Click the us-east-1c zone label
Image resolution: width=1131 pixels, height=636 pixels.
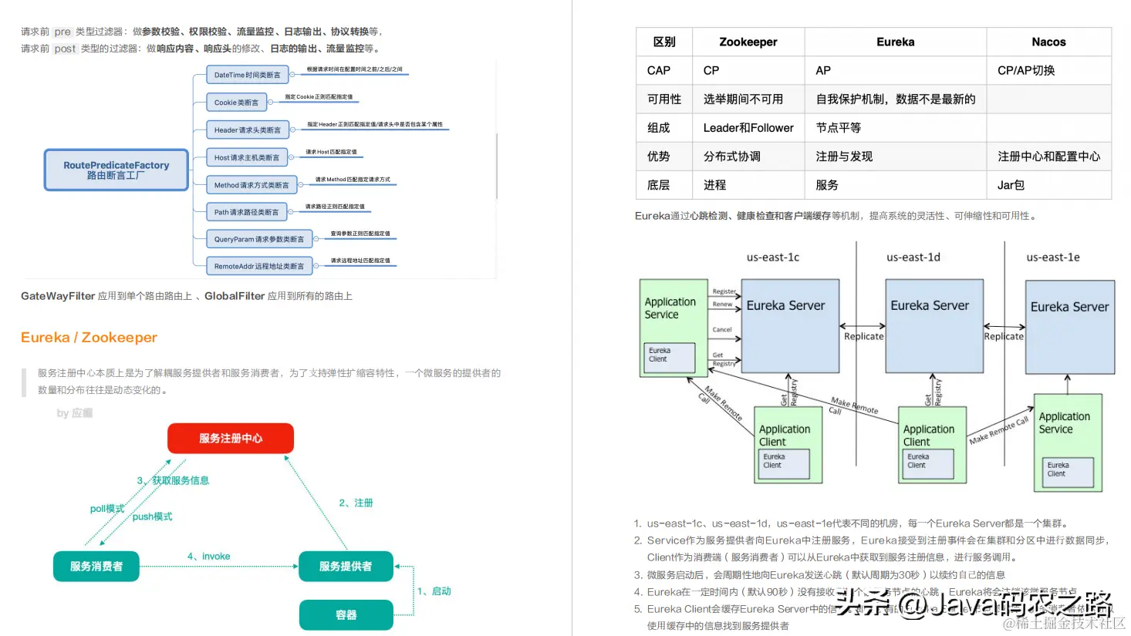pos(773,257)
